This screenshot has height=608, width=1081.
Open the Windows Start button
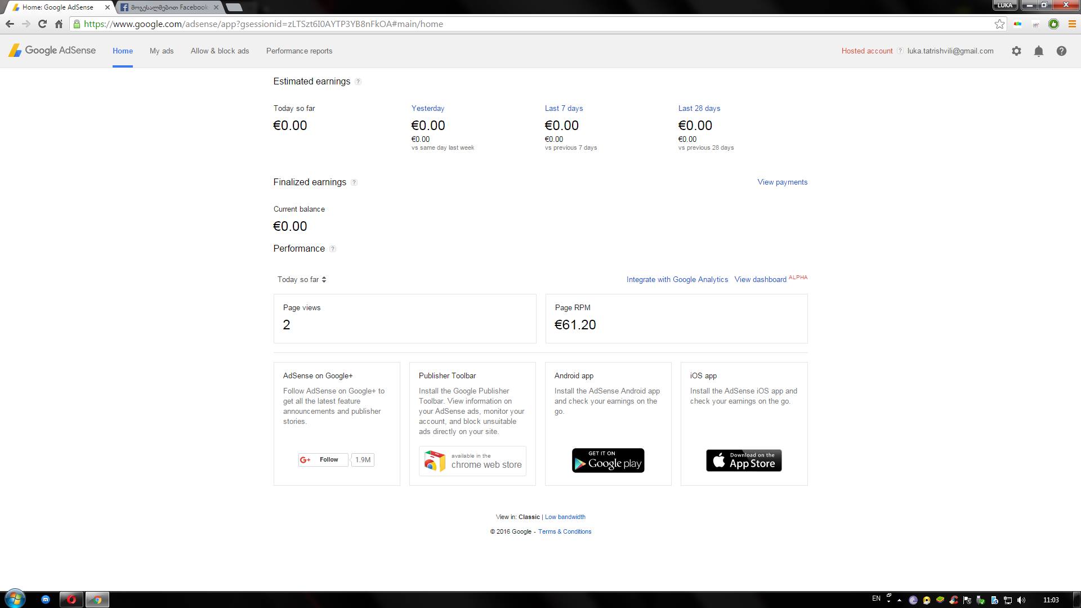[15, 599]
